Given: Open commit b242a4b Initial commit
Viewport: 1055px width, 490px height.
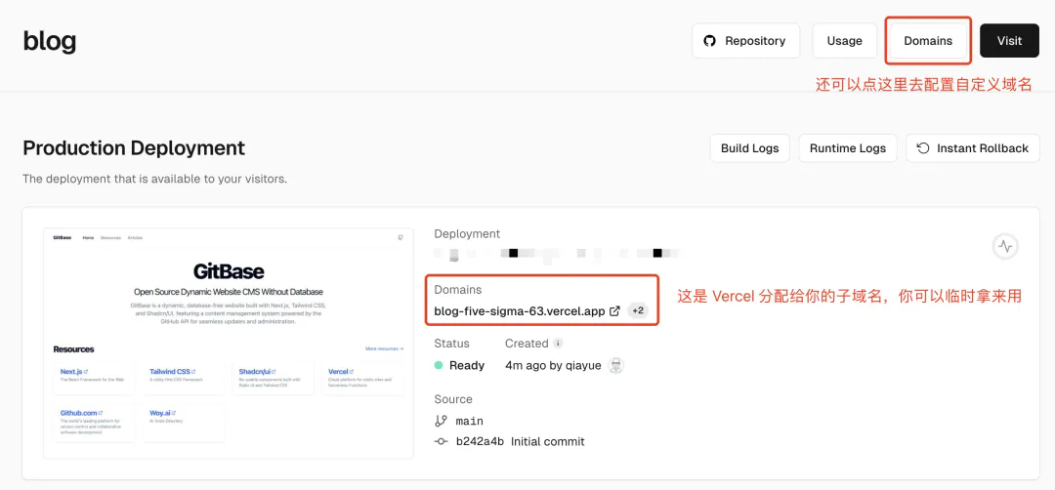Looking at the screenshot, I should [x=520, y=441].
